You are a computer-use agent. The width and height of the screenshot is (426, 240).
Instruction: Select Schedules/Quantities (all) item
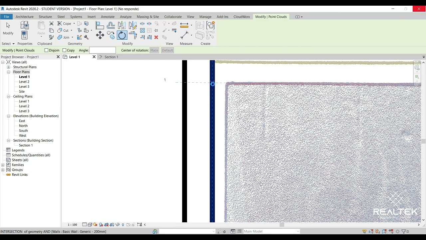pos(31,155)
